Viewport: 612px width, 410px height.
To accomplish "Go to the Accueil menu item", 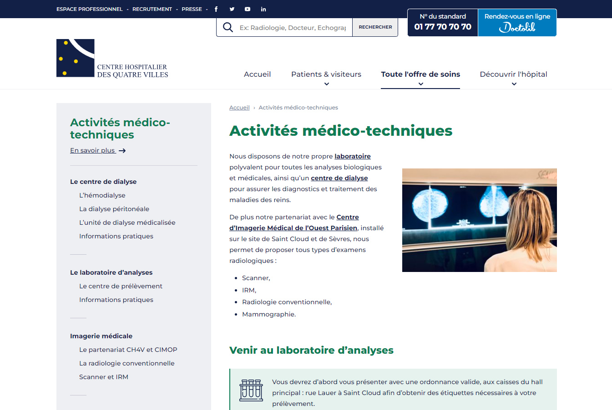I will point(257,74).
